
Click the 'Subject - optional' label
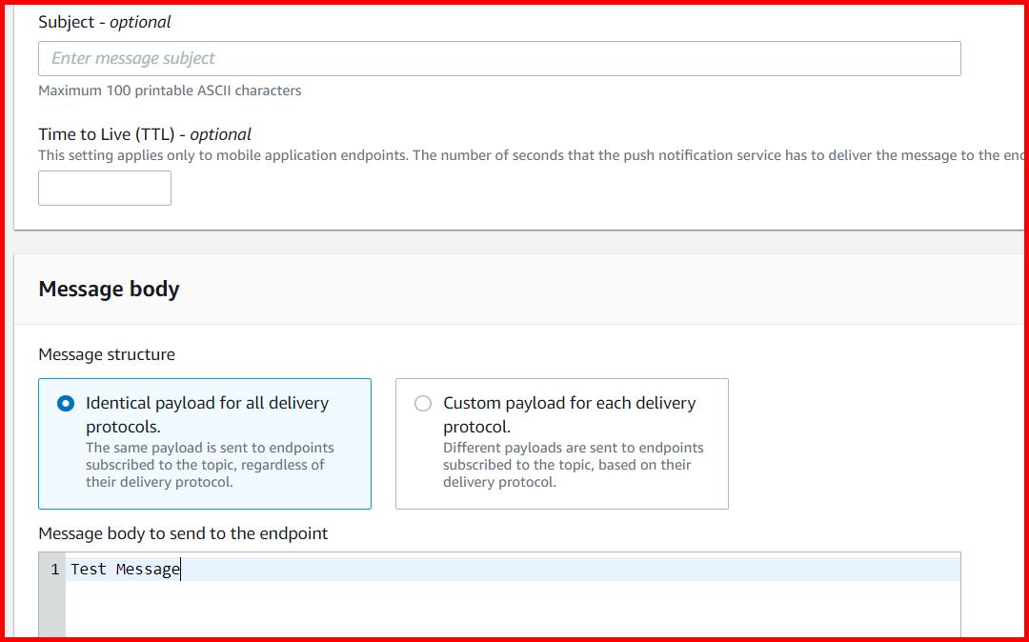click(x=103, y=21)
